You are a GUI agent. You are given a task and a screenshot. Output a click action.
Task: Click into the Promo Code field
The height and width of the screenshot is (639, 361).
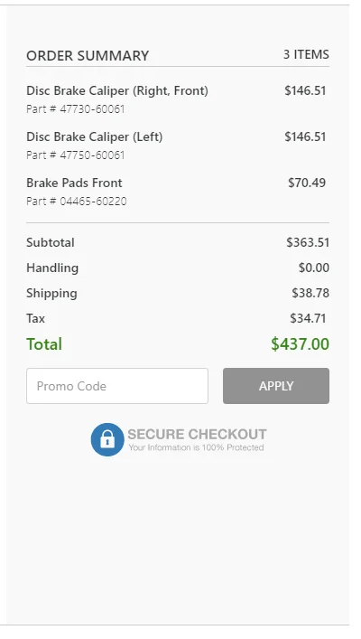pos(117,386)
